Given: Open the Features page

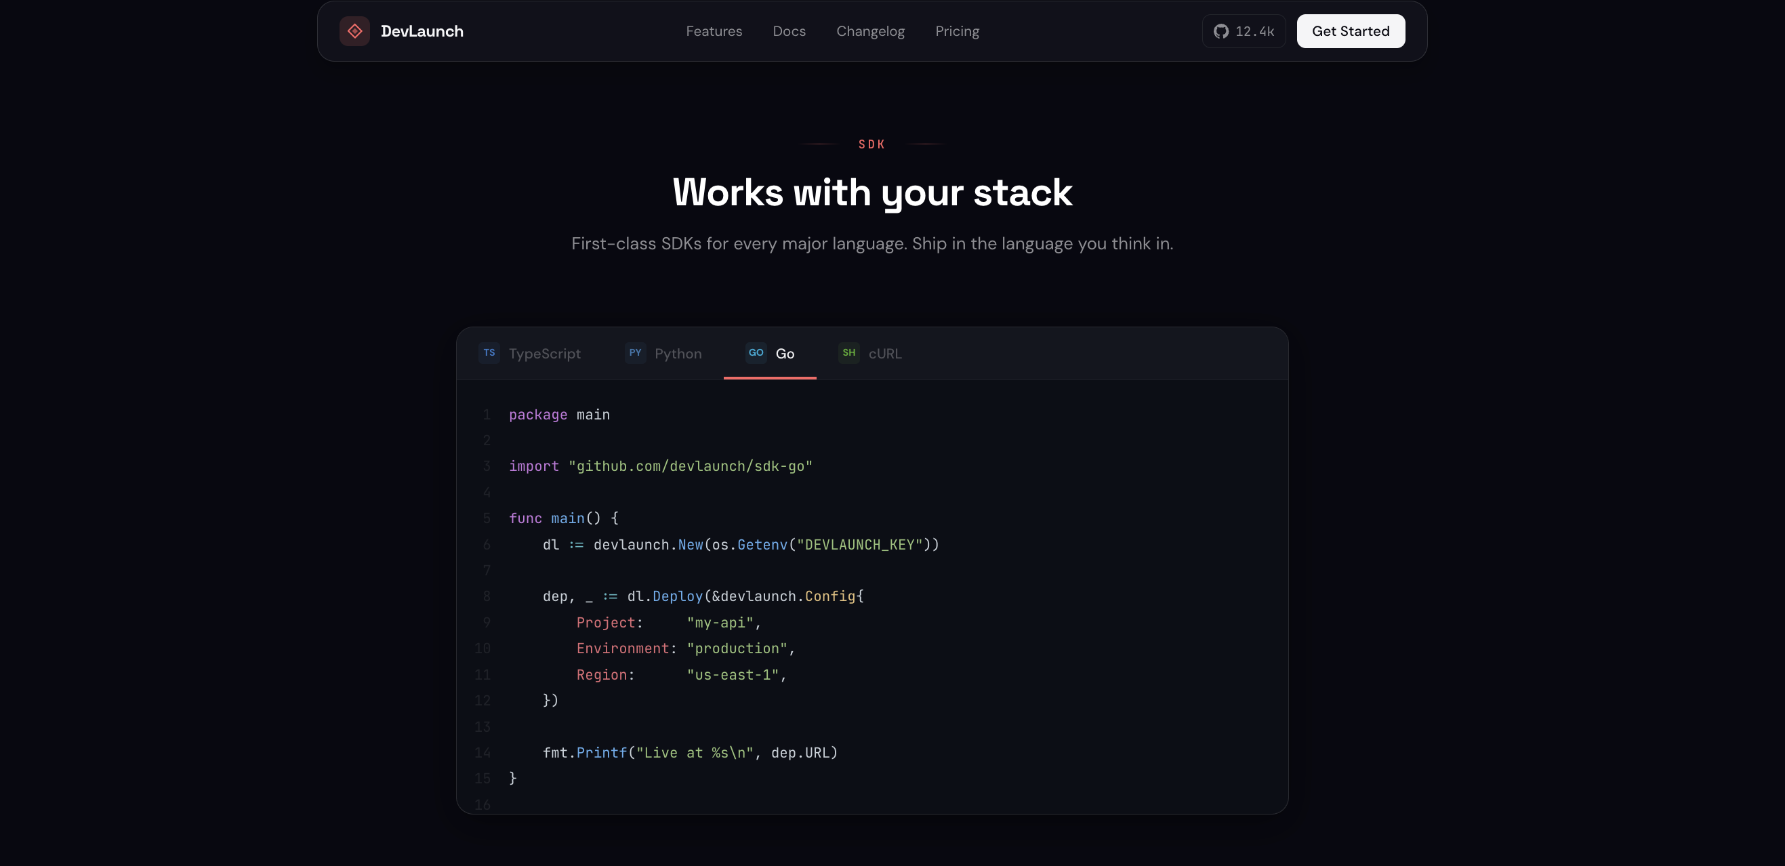Looking at the screenshot, I should point(714,30).
